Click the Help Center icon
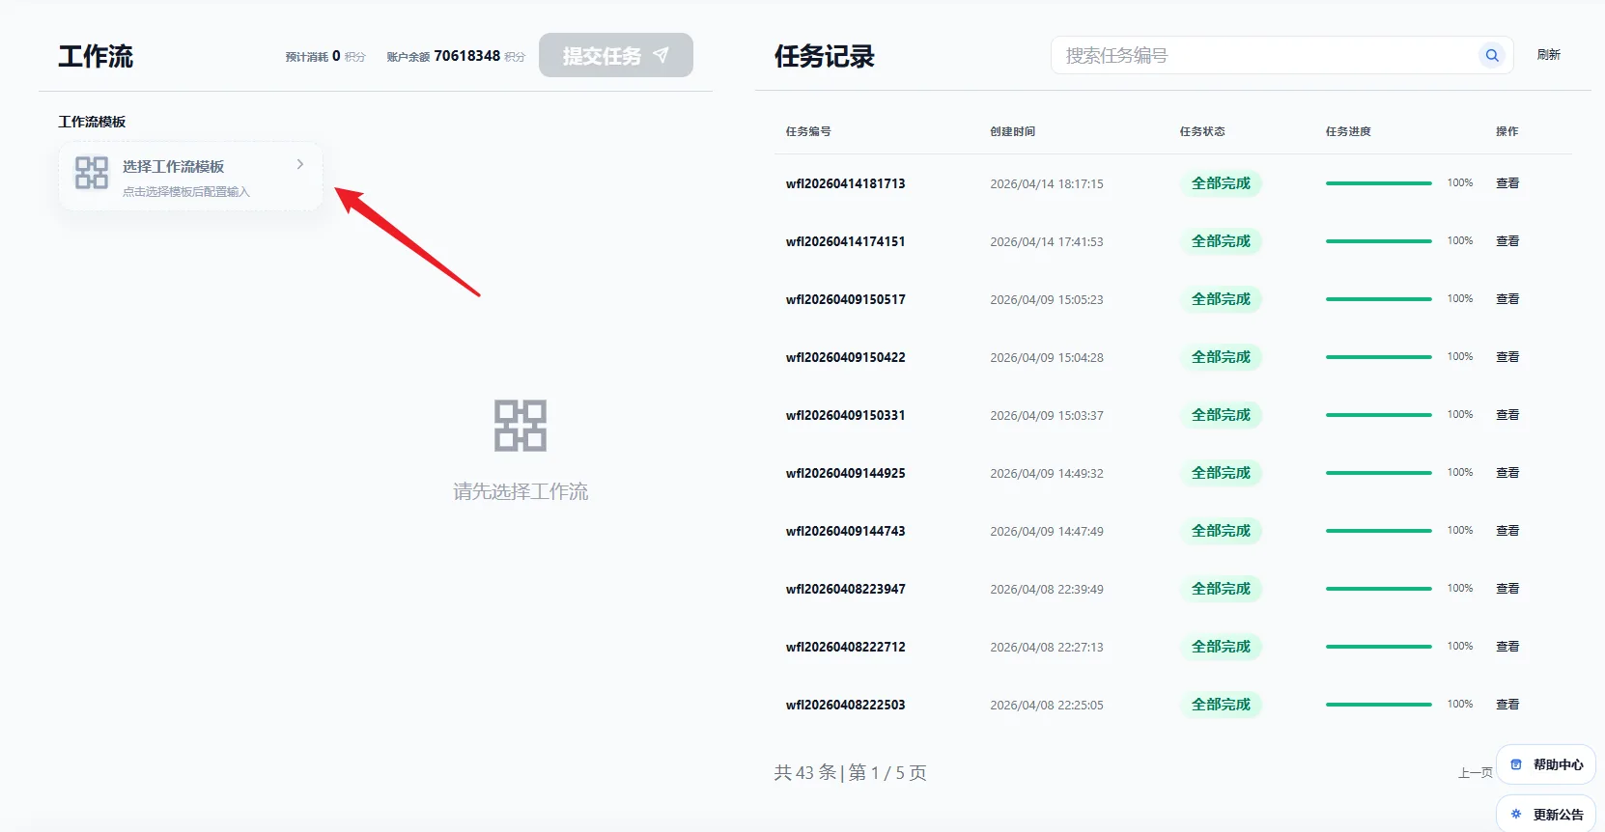Image resolution: width=1605 pixels, height=832 pixels. click(x=1516, y=764)
